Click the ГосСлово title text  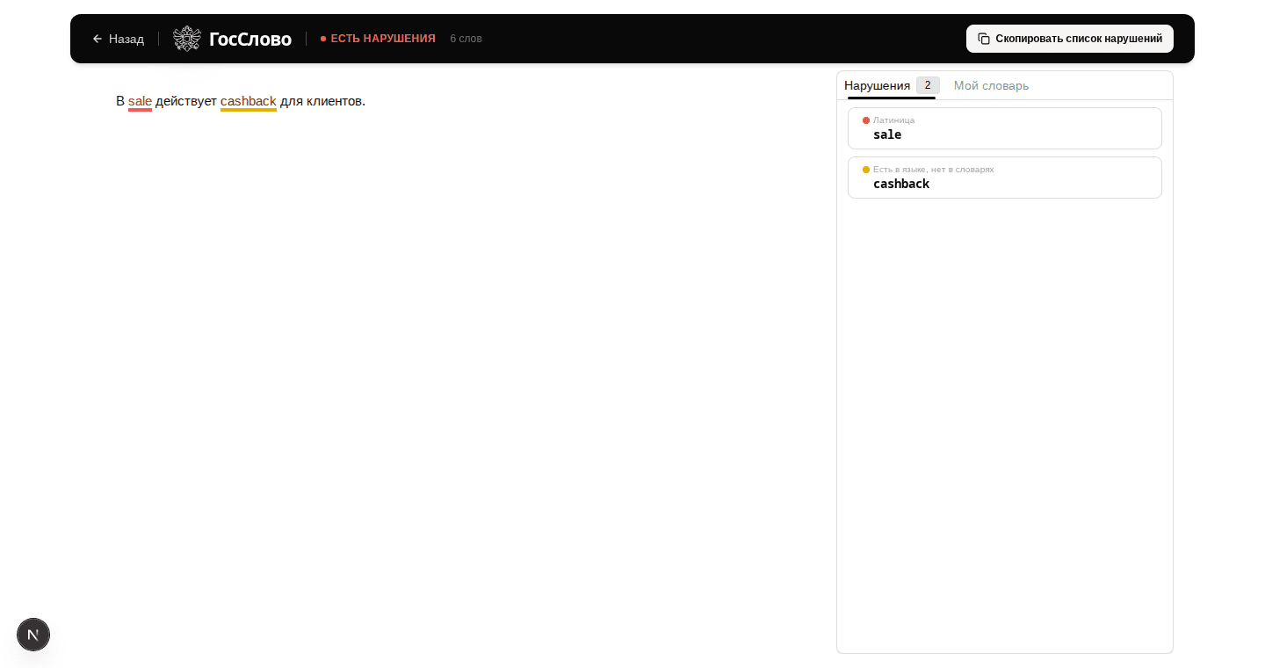250,39
